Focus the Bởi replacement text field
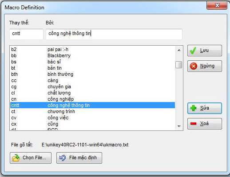 pyautogui.click(x=114, y=34)
